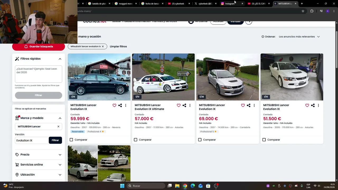Tick Comparar for the 59.999 € Lancer
Screen dimensions: 338x190
click(71, 140)
